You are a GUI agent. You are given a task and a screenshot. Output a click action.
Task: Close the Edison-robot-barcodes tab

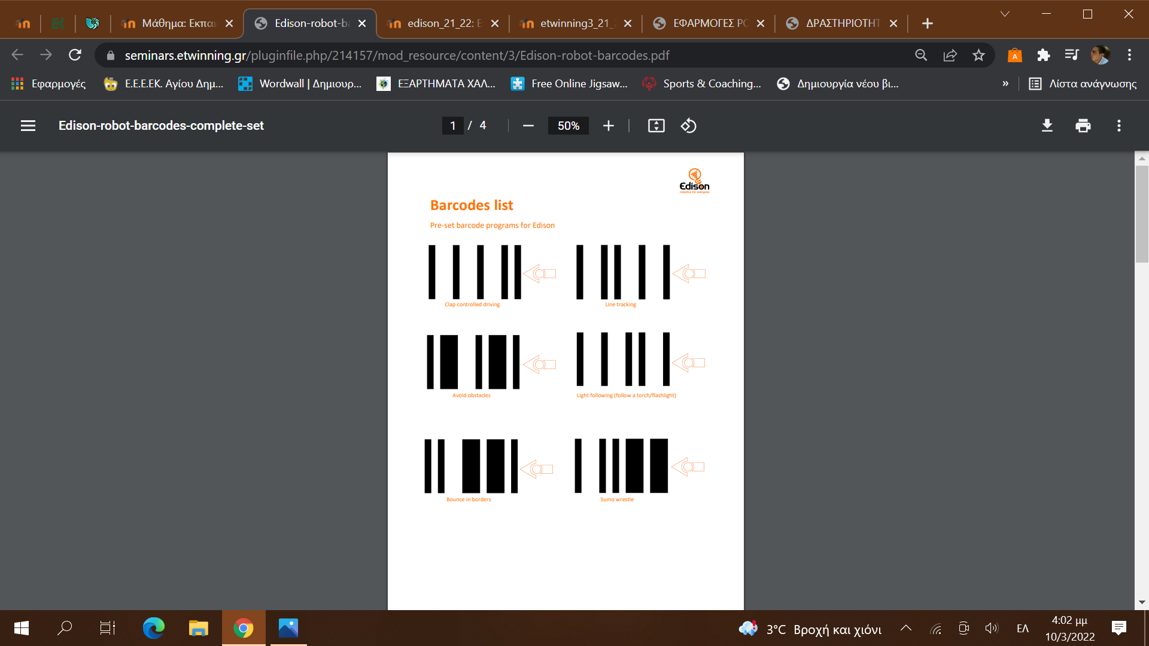point(362,23)
